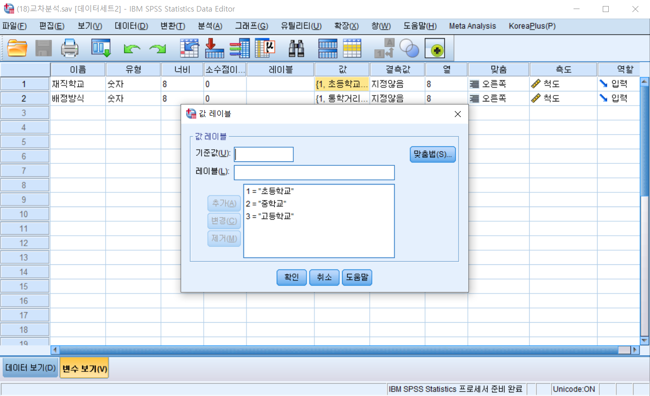Click the Insert cases toolbar icon
The image size is (650, 396).
328,49
